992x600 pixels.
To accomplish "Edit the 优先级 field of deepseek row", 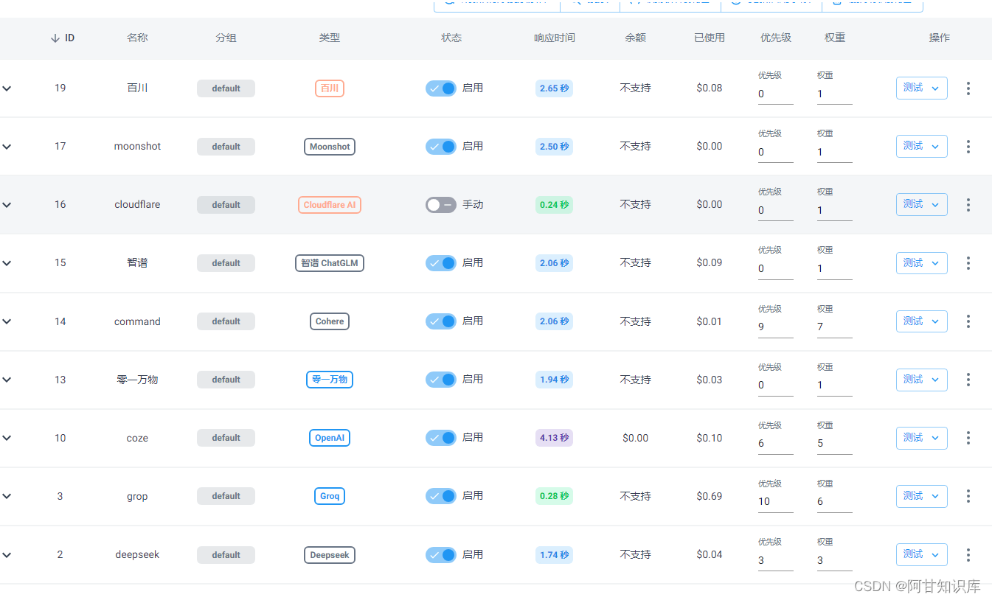I will [775, 561].
